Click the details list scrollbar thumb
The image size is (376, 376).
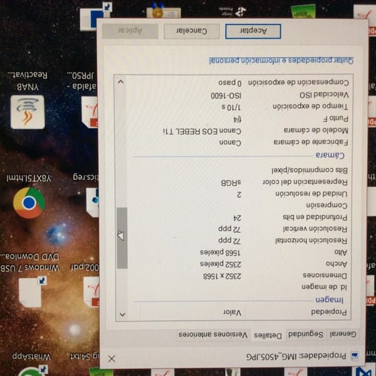122,238
